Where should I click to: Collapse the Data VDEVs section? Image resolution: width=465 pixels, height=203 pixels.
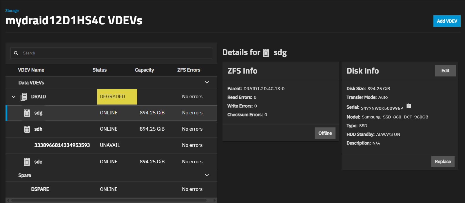click(207, 83)
